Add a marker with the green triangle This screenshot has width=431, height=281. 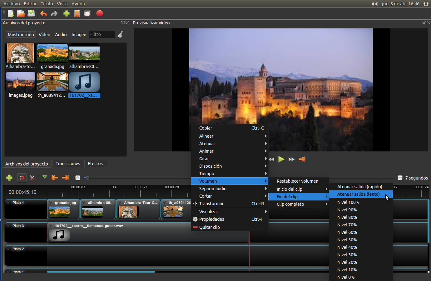45,177
